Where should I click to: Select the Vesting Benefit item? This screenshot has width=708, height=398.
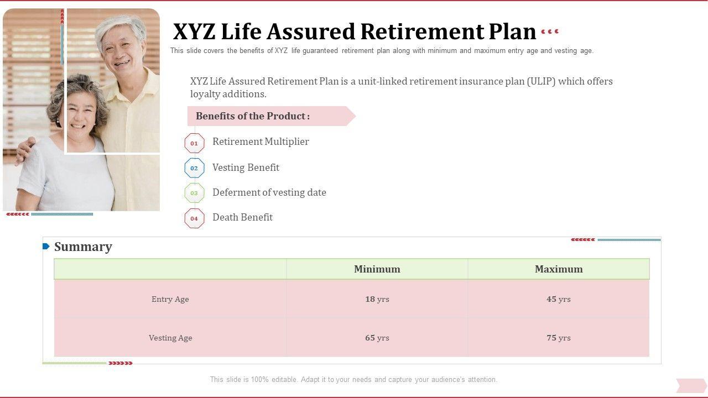pos(246,167)
